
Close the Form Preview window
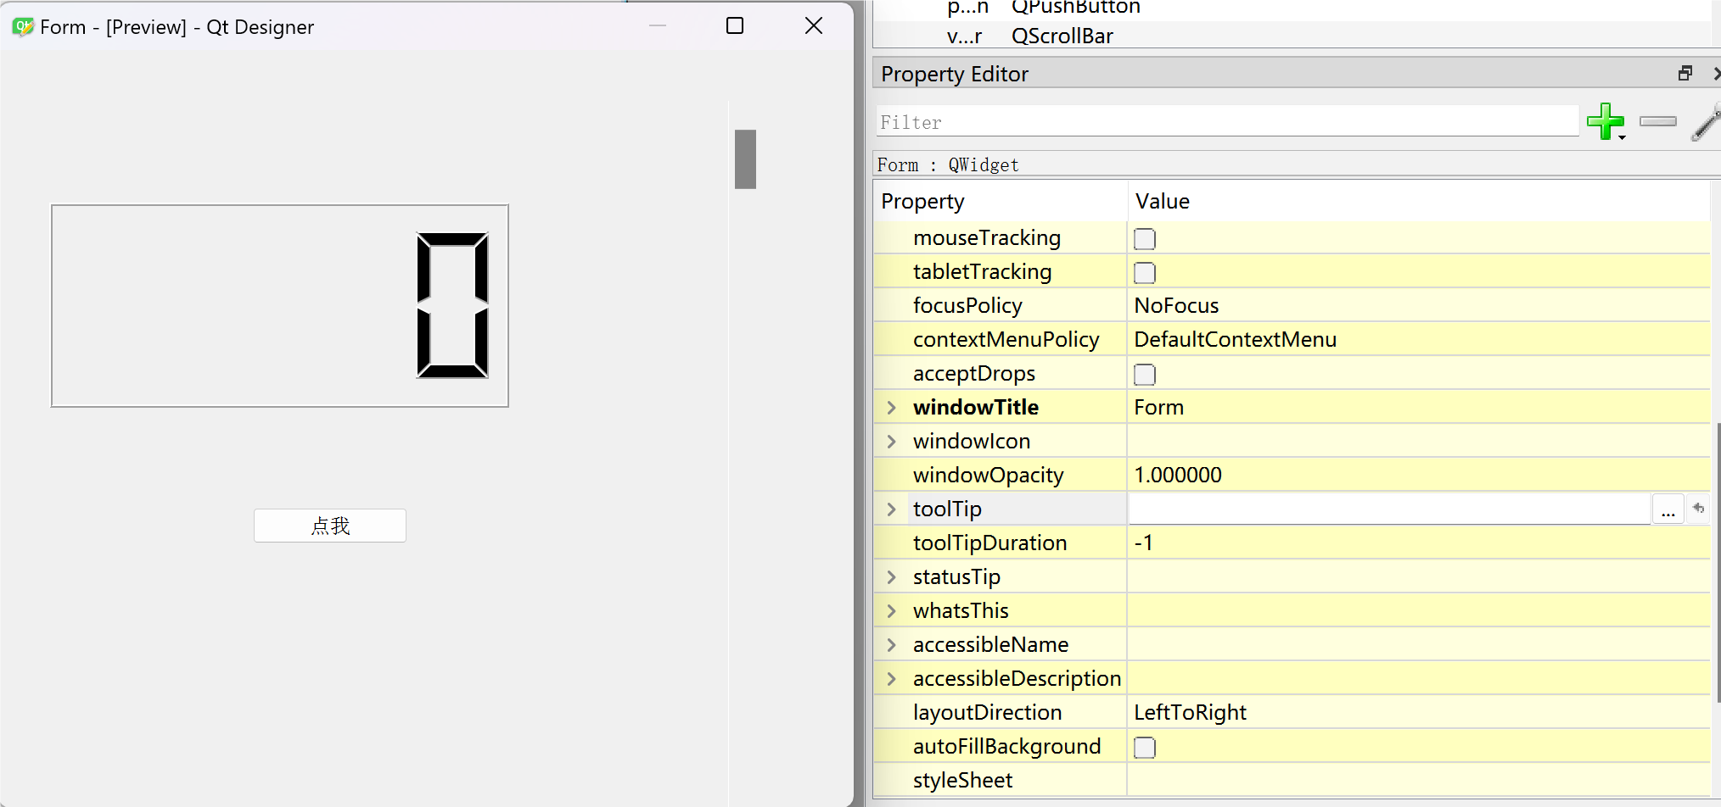tap(813, 26)
